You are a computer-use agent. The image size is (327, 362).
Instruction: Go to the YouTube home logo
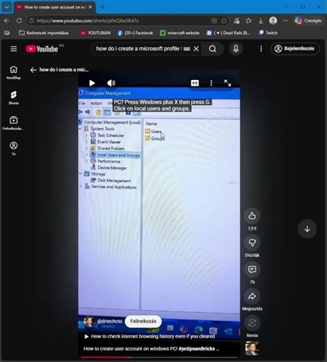(x=42, y=49)
